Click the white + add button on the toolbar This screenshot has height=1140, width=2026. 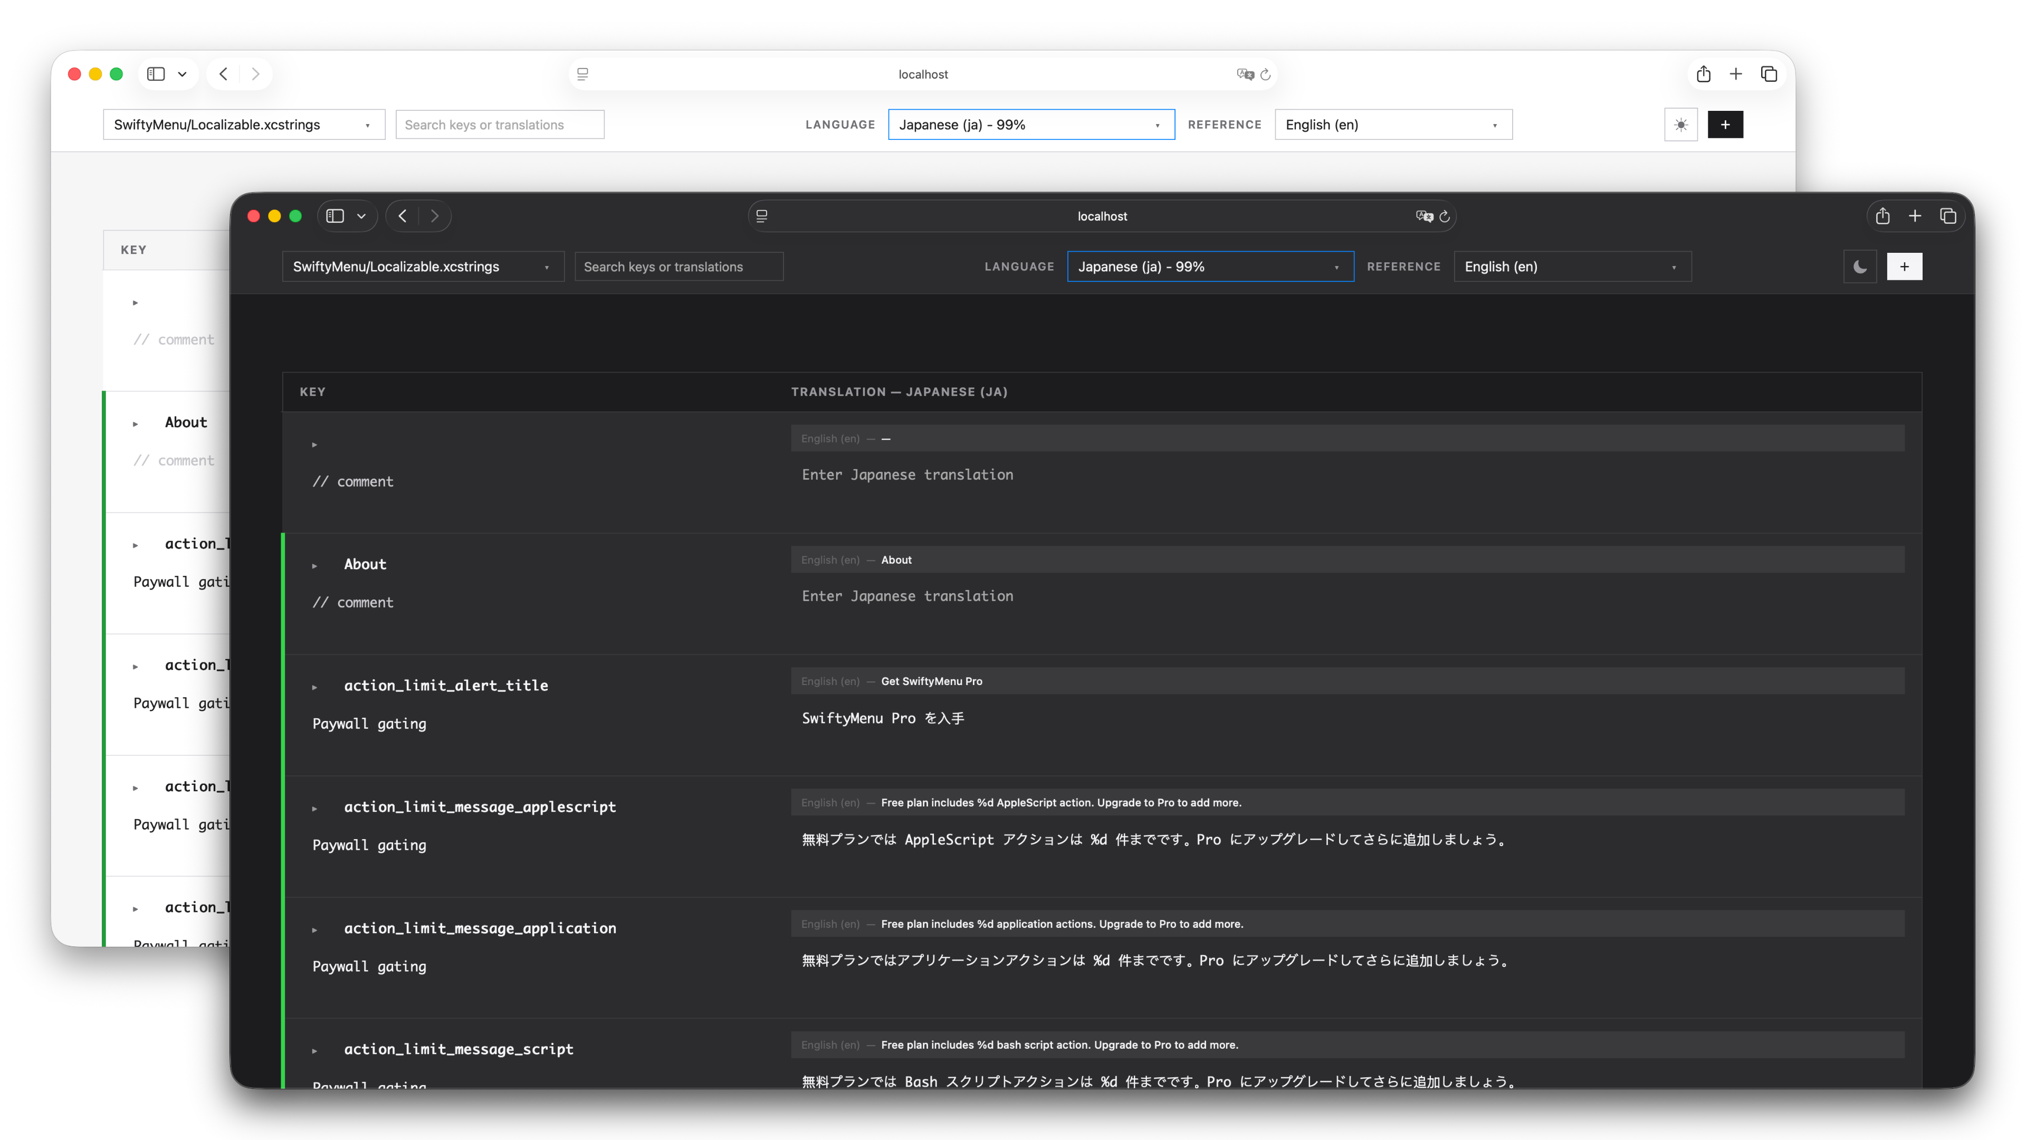pyautogui.click(x=1905, y=266)
